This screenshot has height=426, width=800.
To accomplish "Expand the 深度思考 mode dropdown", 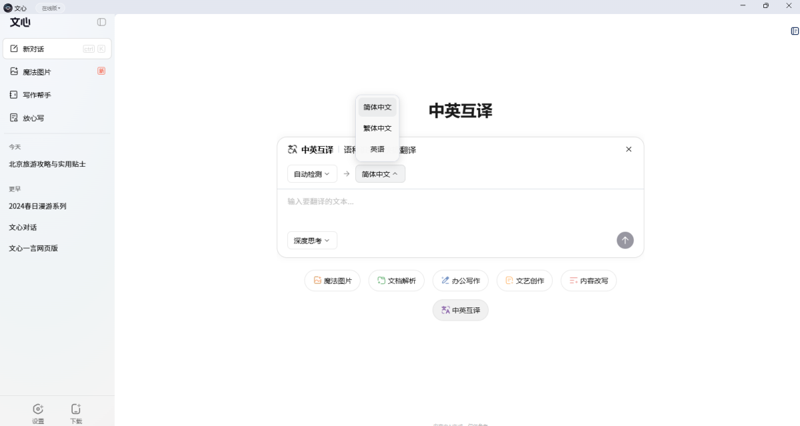I will pos(312,241).
